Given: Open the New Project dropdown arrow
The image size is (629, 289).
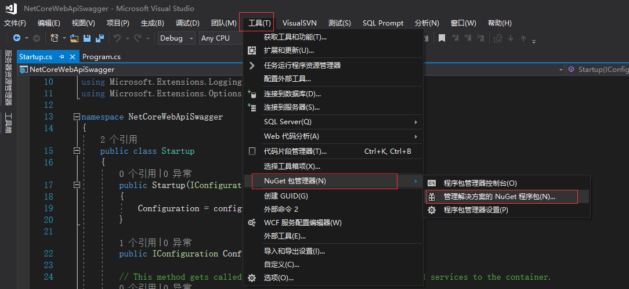Looking at the screenshot, I should [x=64, y=38].
